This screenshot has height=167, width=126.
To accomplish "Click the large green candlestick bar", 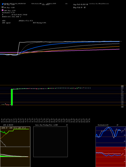I will tap(12, 97).
